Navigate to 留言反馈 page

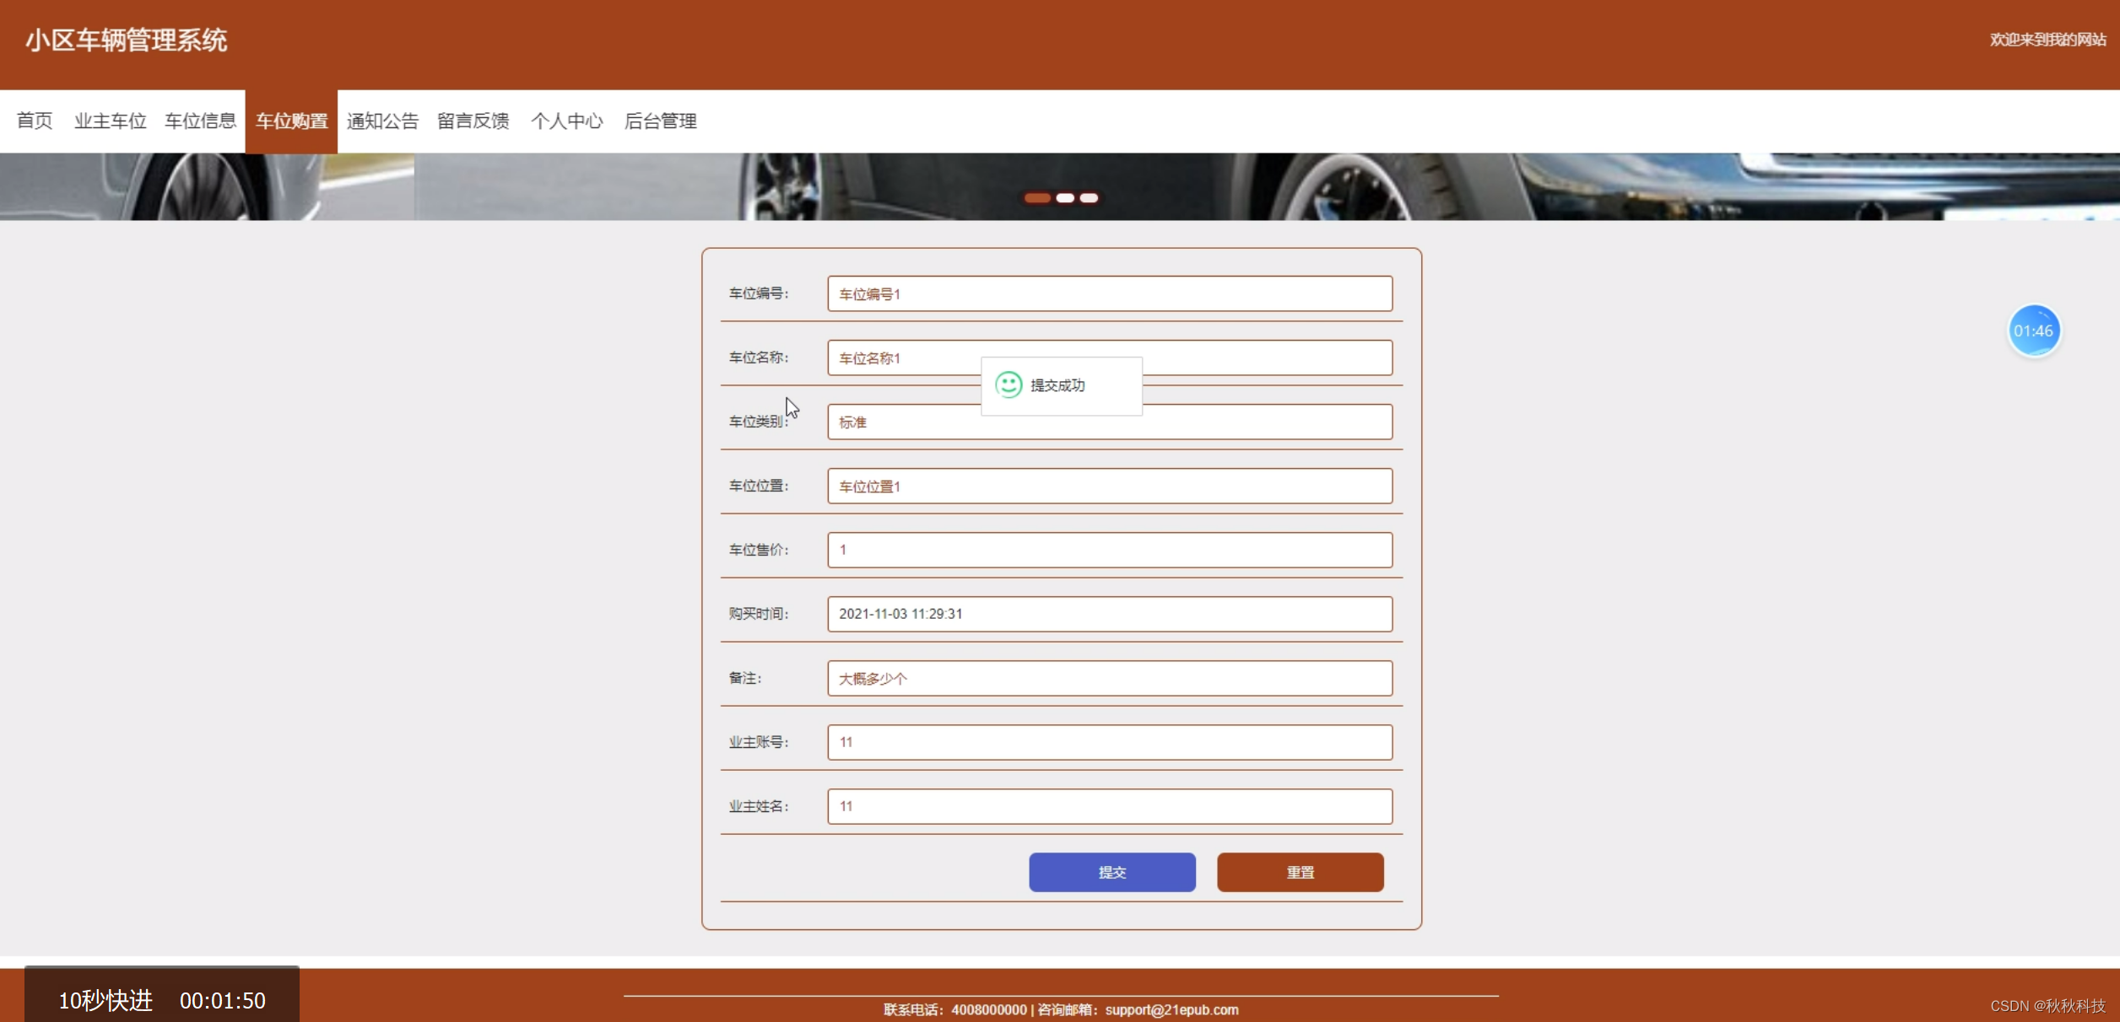(473, 121)
